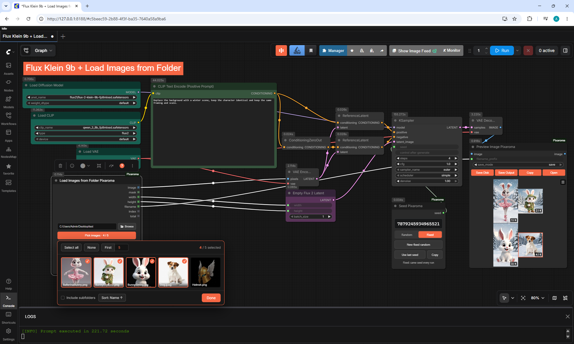Click Select all in image picker
Viewport: 574px width, 344px height.
(x=71, y=247)
